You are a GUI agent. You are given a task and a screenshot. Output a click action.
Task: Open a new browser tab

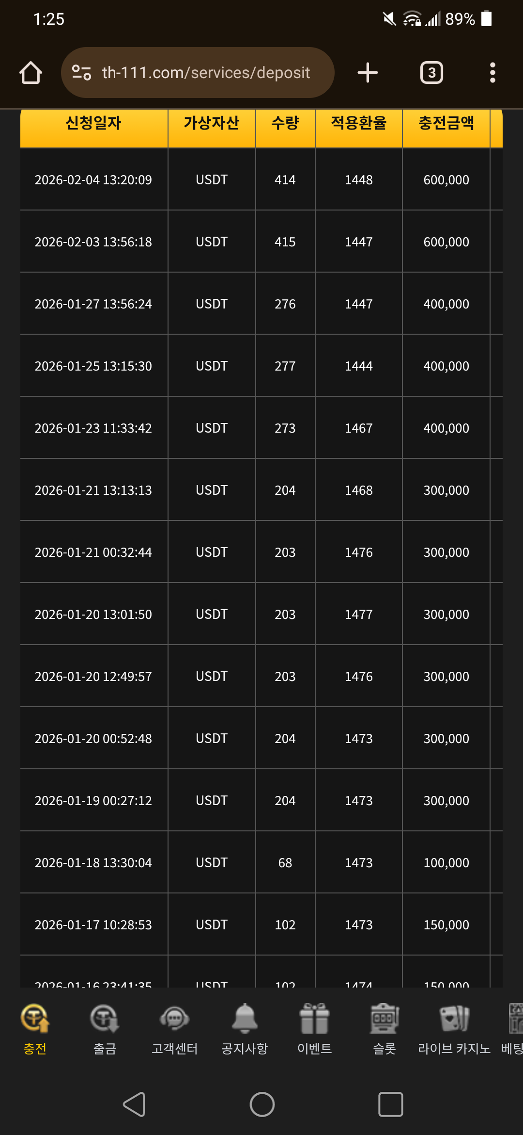click(368, 73)
